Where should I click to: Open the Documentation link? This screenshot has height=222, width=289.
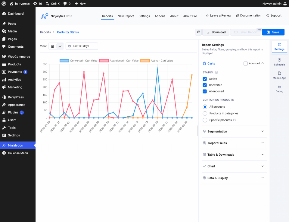249,15
